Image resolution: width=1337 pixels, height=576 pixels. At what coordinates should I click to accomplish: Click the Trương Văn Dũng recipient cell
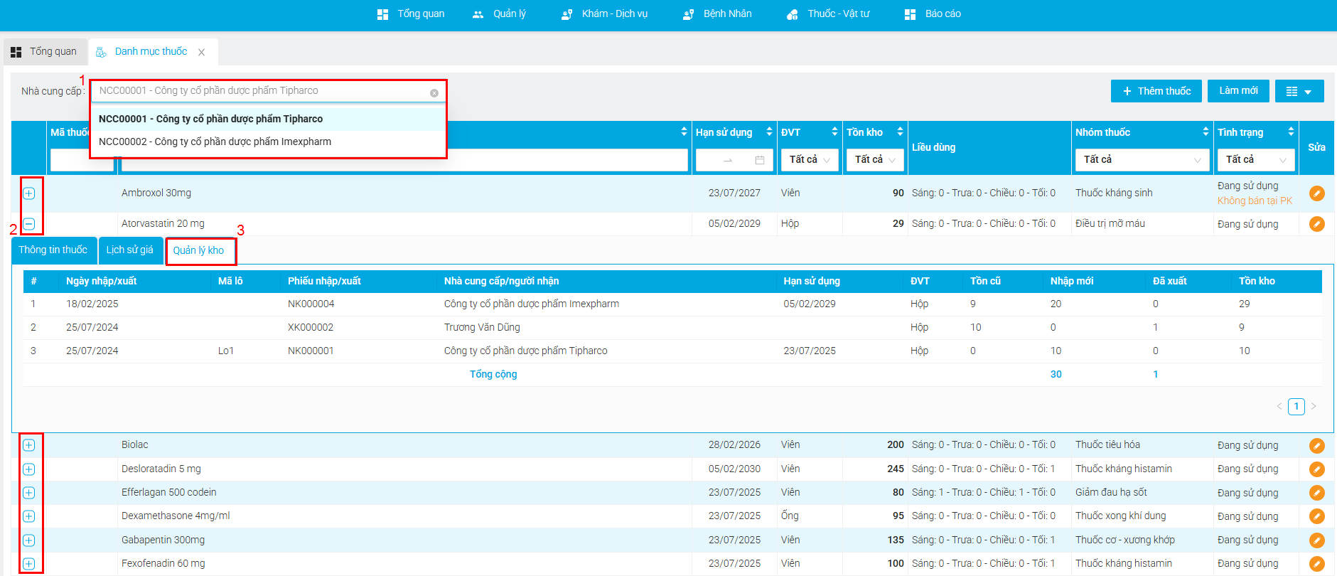482,328
